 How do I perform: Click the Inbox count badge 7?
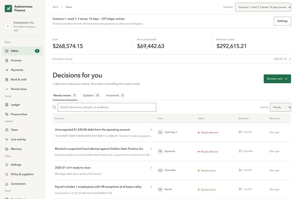coord(37,51)
